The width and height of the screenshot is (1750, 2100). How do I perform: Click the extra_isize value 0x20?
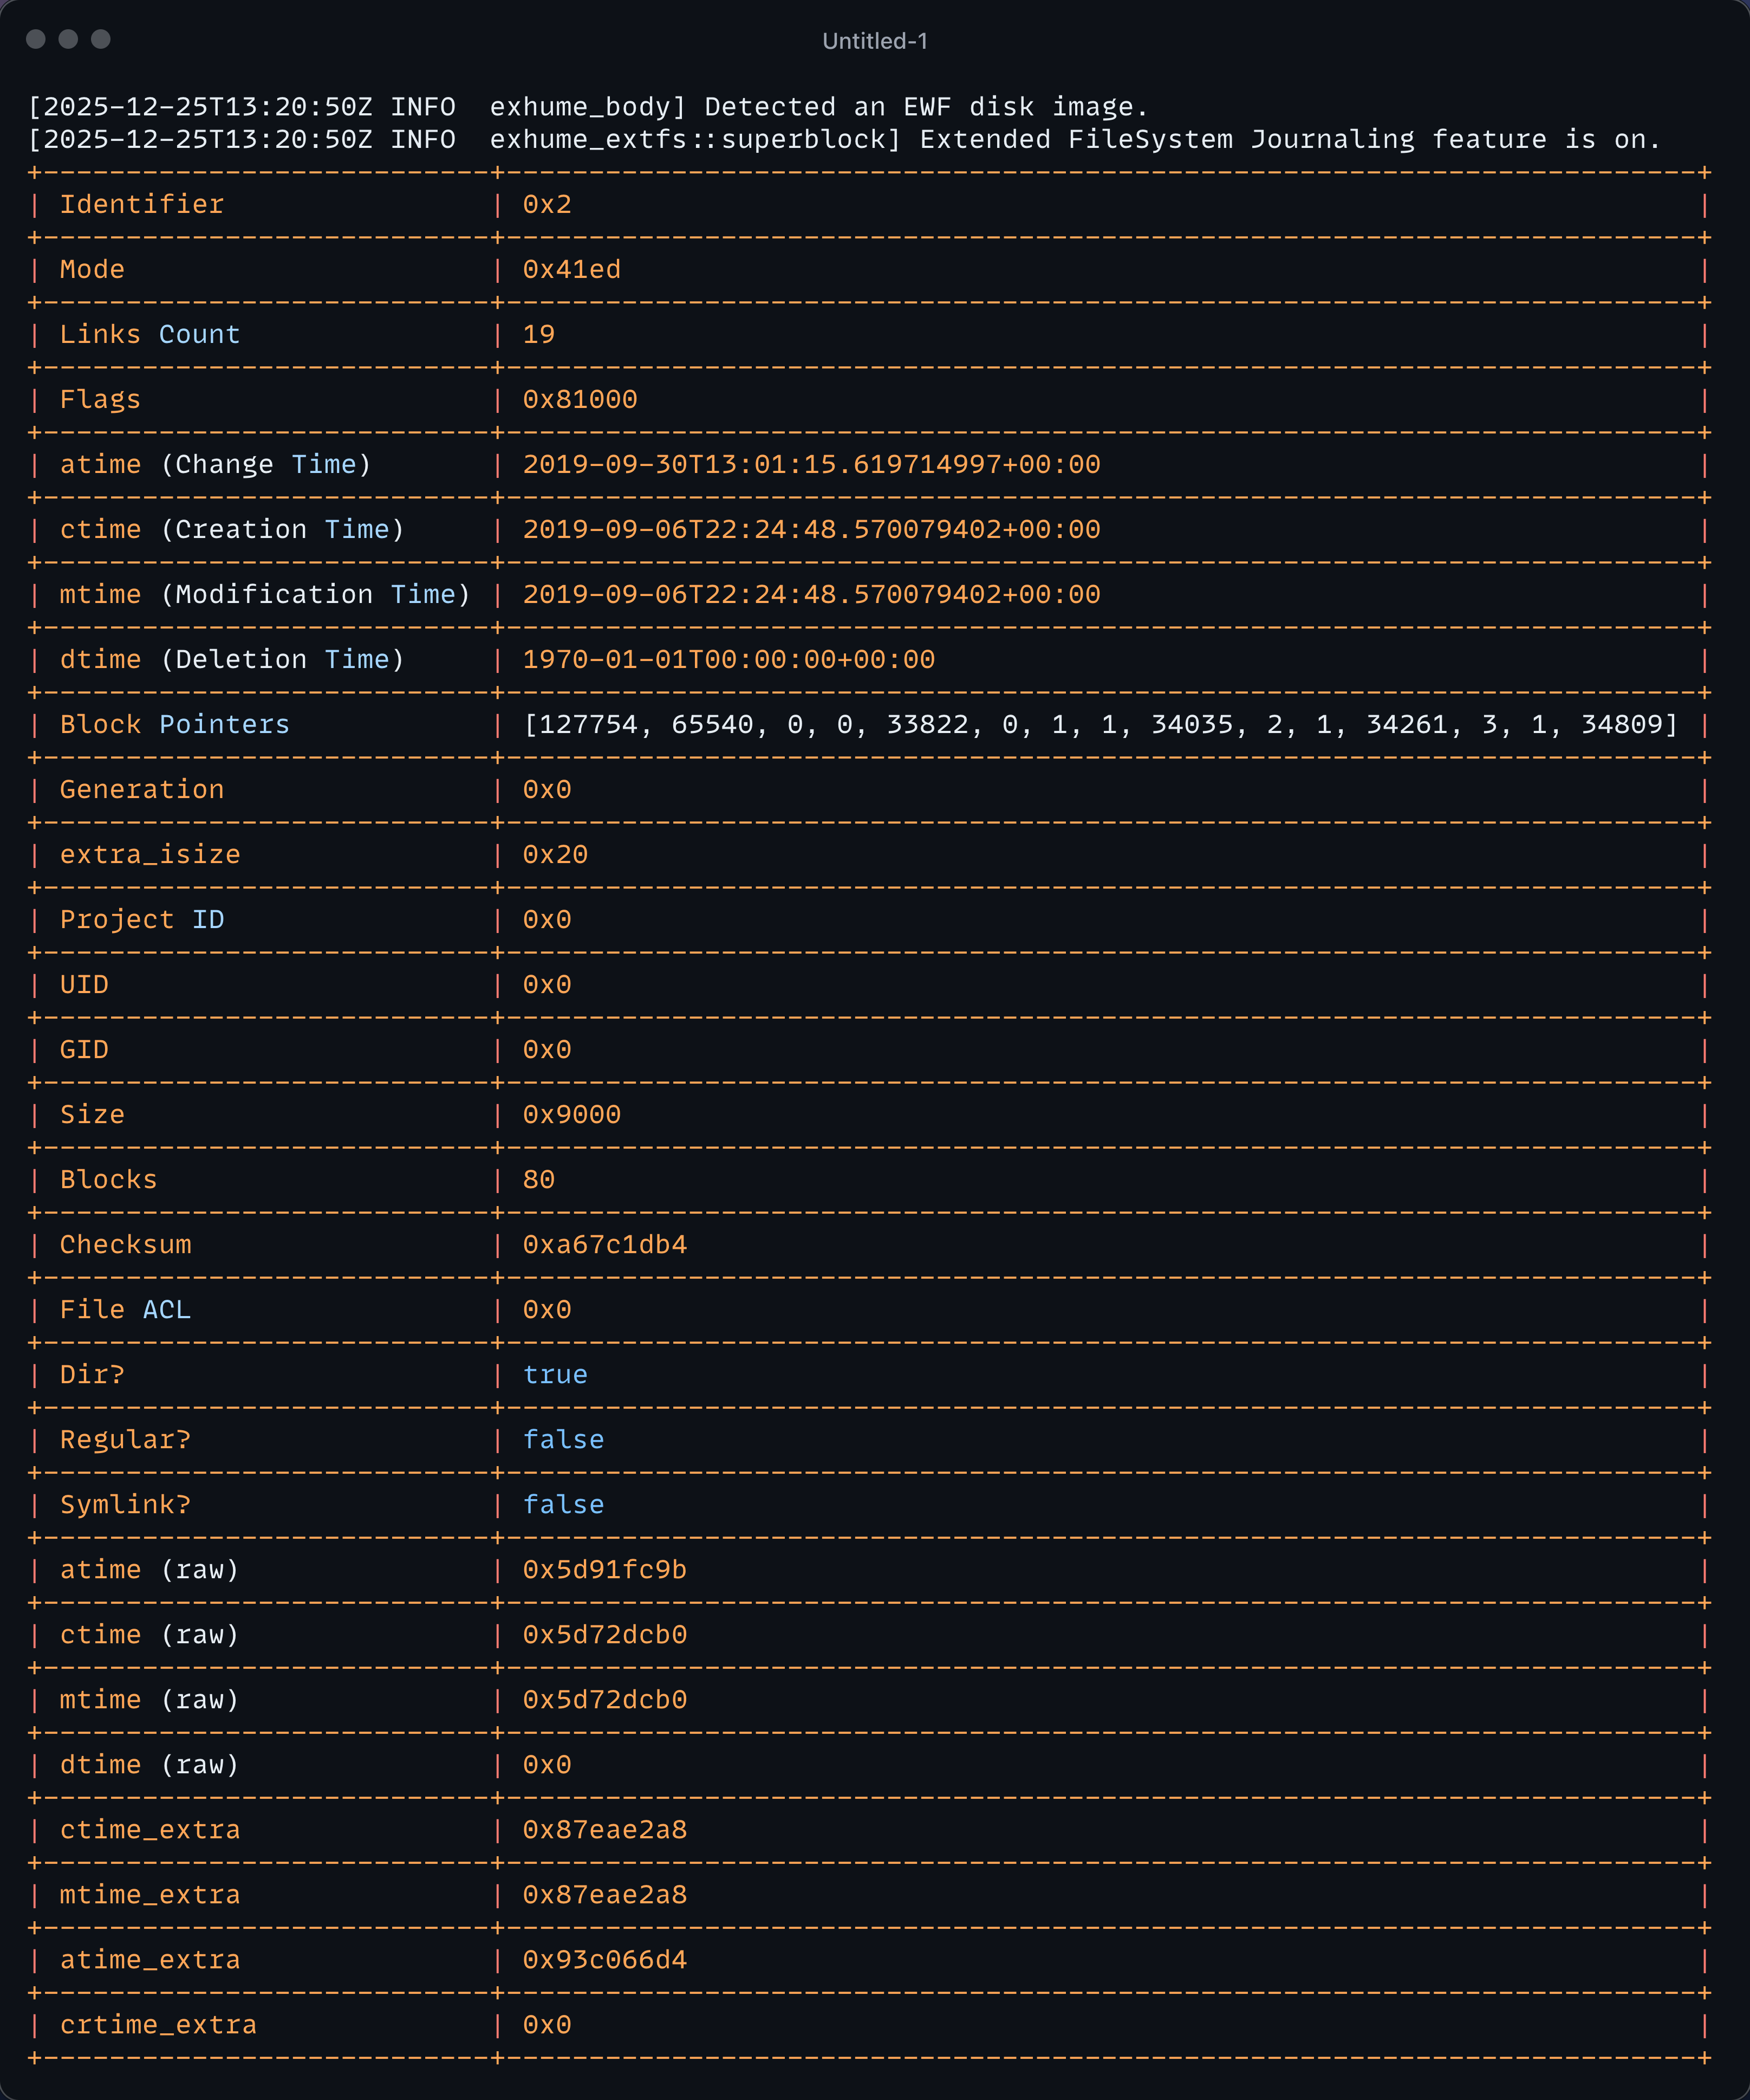[x=555, y=855]
